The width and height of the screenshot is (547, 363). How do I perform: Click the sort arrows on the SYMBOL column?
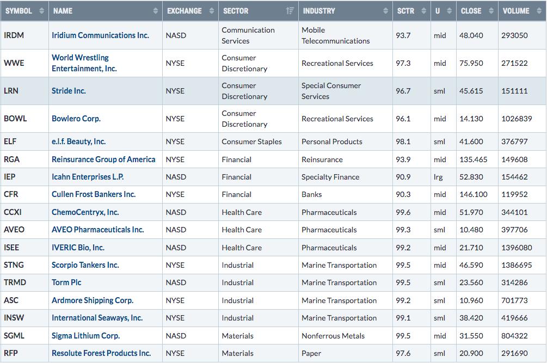point(41,11)
